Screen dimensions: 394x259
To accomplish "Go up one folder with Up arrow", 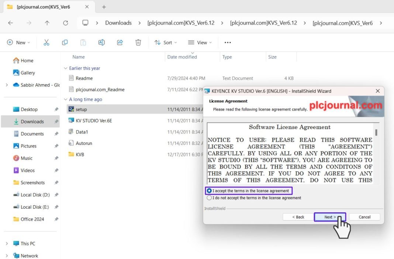I will (47, 23).
